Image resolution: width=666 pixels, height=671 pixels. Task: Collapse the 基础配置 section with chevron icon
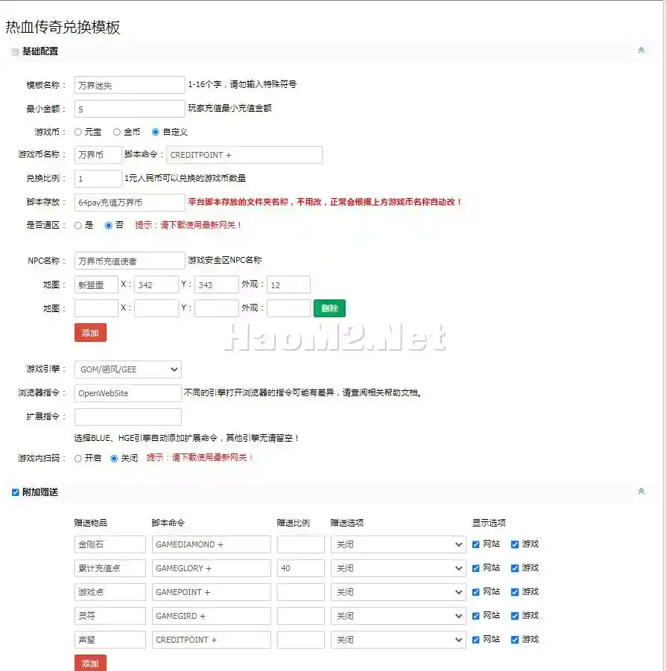pyautogui.click(x=641, y=51)
